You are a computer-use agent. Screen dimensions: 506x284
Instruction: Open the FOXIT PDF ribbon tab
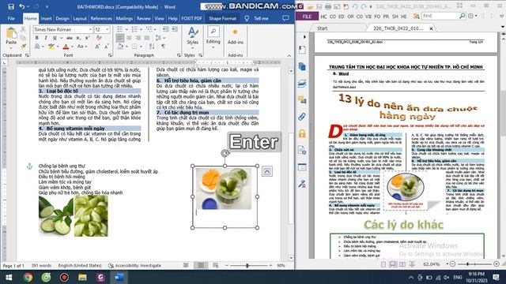coord(191,19)
